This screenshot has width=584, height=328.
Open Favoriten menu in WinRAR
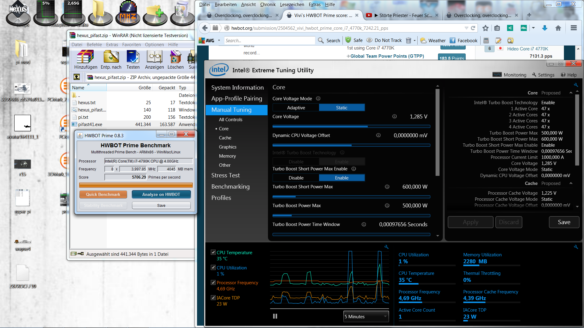point(131,45)
